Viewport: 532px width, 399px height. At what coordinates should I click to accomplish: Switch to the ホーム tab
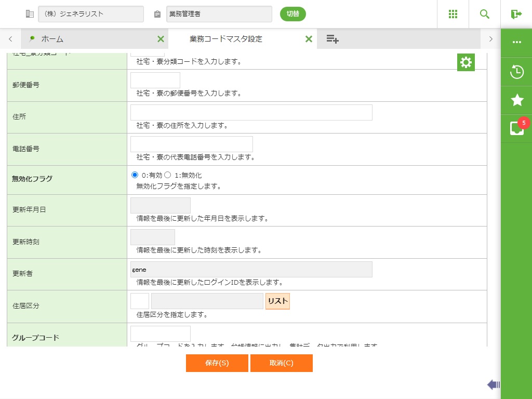[52, 39]
